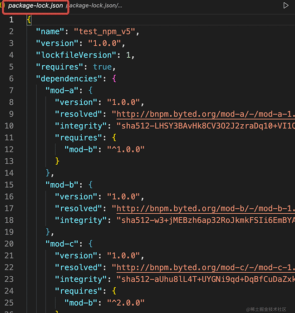Click the "mod-a" key on line 7
The height and width of the screenshot is (313, 295).
[62, 90]
